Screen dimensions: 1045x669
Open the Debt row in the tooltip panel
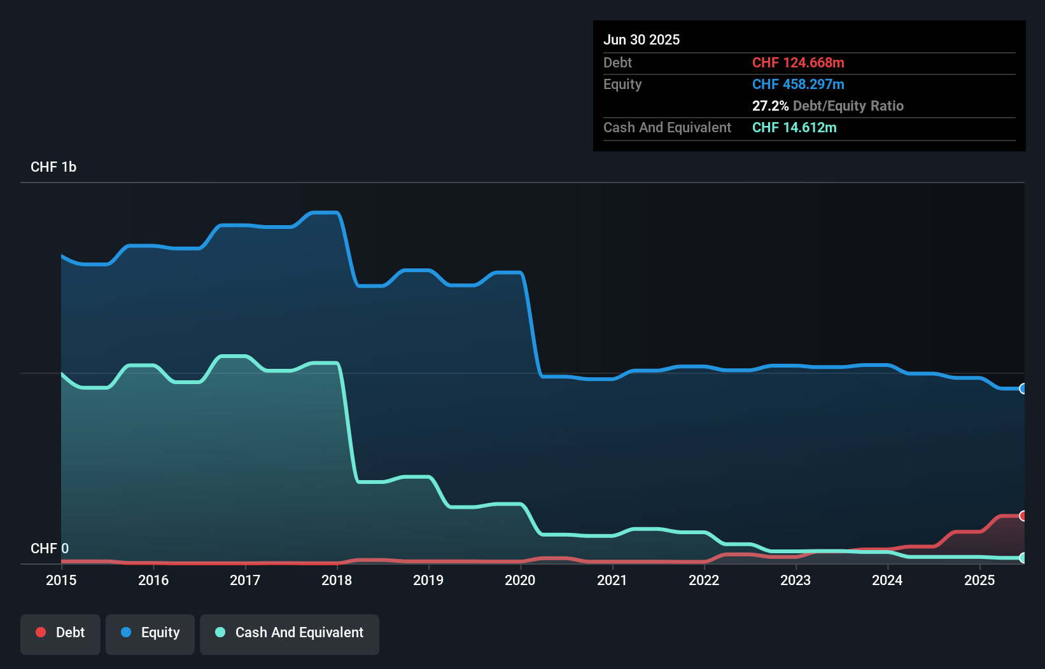coord(617,62)
